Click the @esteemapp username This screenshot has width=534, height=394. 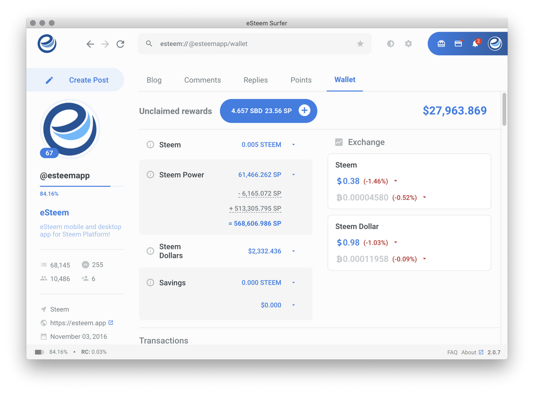pyautogui.click(x=65, y=175)
